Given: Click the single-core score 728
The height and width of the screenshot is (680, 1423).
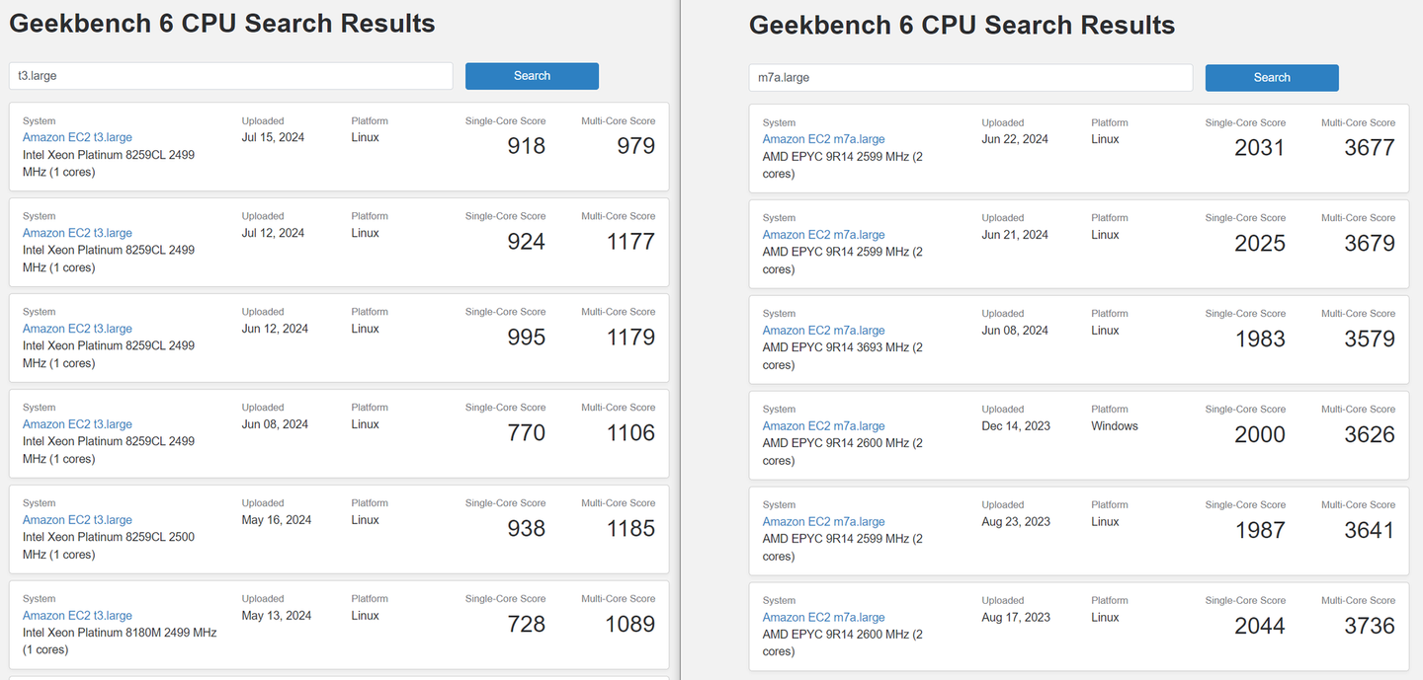Looking at the screenshot, I should point(526,624).
